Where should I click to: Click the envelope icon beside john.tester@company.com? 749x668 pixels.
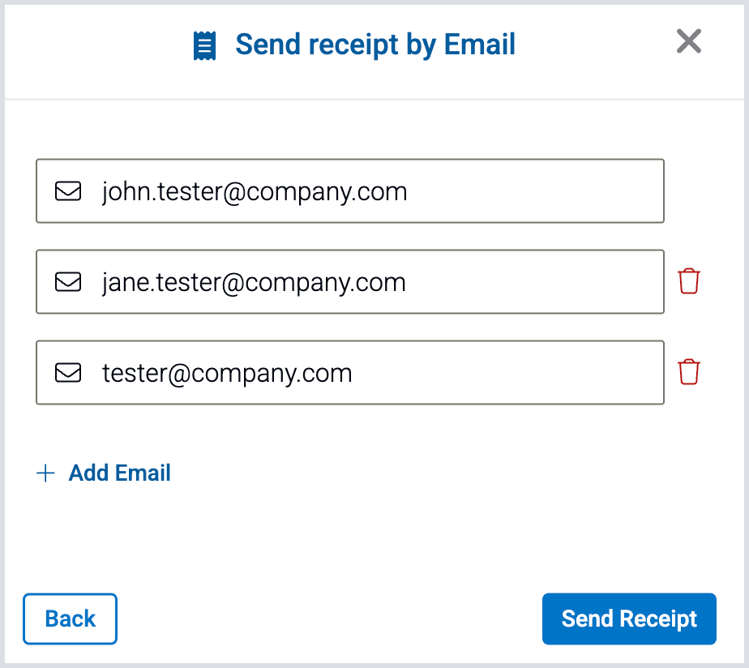(68, 191)
